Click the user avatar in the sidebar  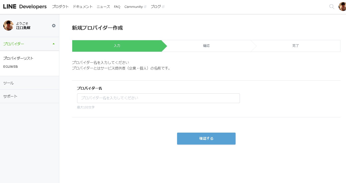(x=8, y=25)
